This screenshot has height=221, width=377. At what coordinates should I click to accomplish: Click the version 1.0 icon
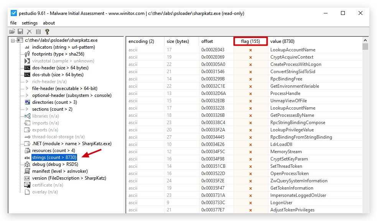27,178
